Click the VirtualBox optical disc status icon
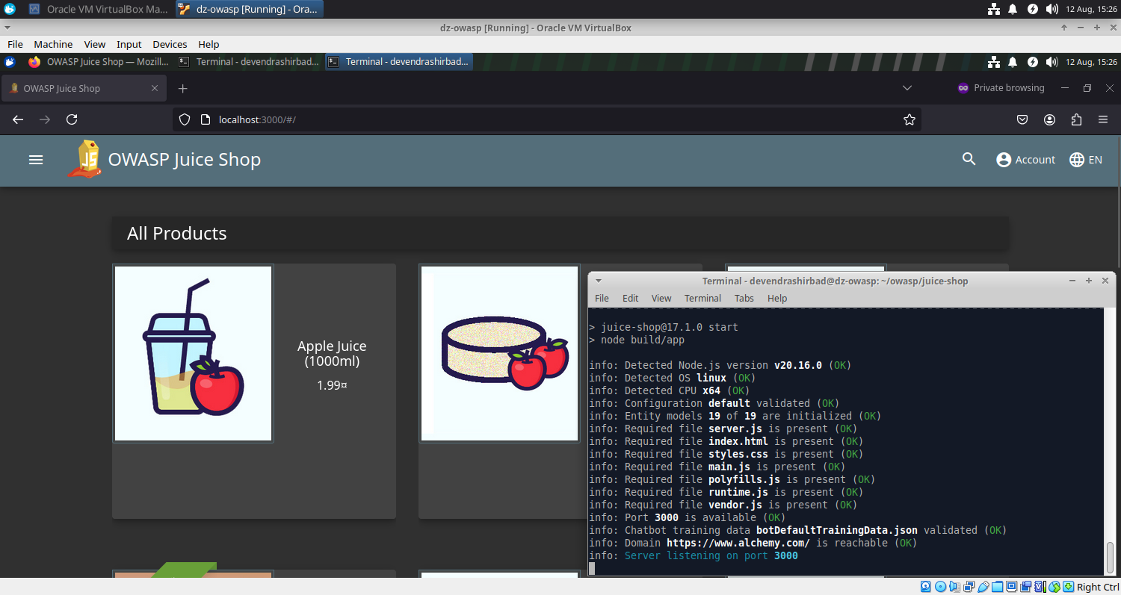 coord(940,587)
